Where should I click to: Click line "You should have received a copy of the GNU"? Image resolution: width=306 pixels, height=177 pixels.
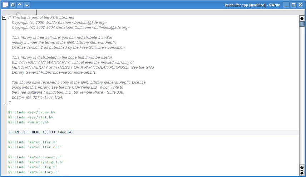click(79, 83)
